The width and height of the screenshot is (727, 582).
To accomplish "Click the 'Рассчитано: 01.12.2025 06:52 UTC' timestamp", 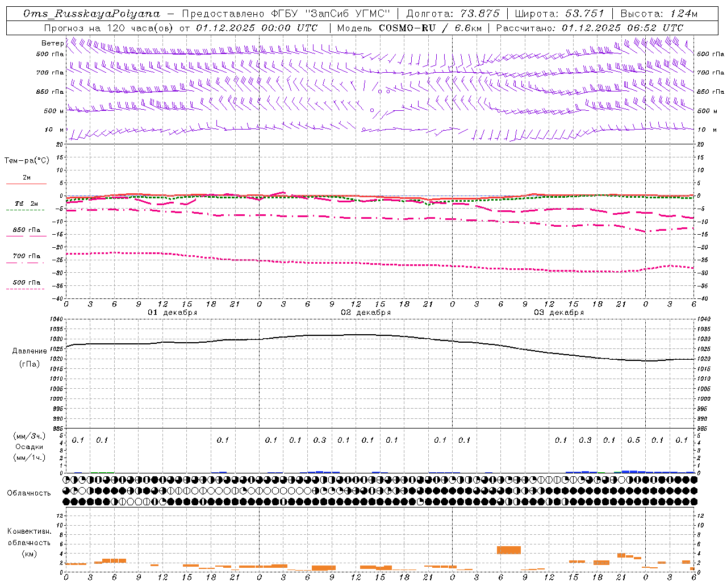I will coord(590,28).
